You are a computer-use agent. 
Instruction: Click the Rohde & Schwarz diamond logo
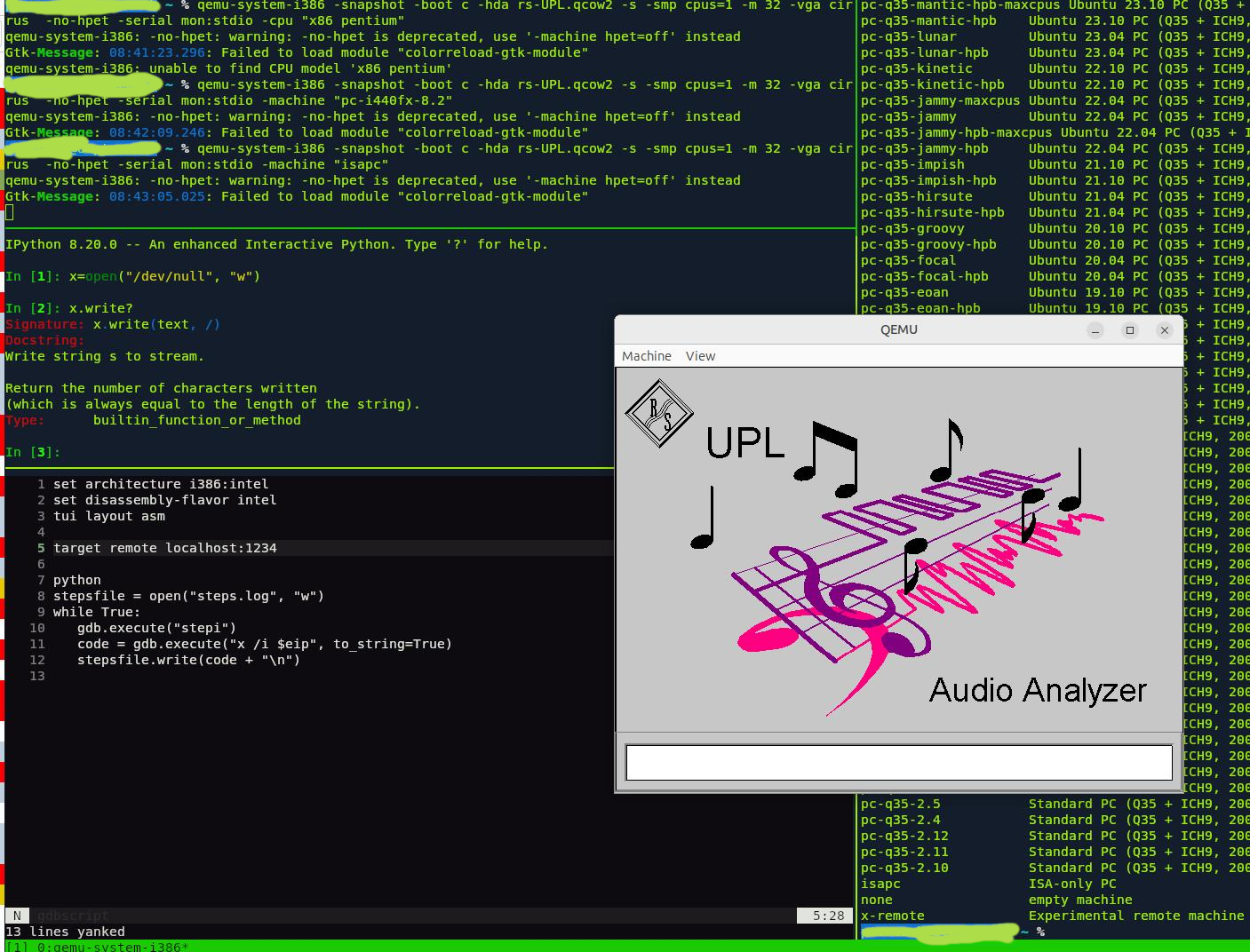[658, 413]
